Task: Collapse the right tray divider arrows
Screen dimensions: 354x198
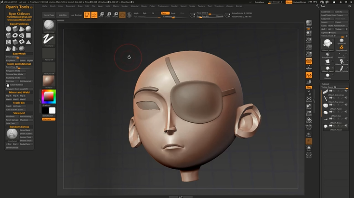Action: tap(314, 101)
